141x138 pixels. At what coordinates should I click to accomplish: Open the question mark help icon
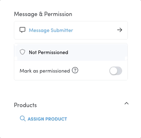pos(75,70)
